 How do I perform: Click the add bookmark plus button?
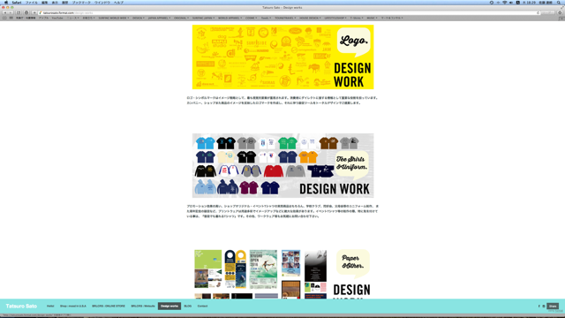(34, 12)
